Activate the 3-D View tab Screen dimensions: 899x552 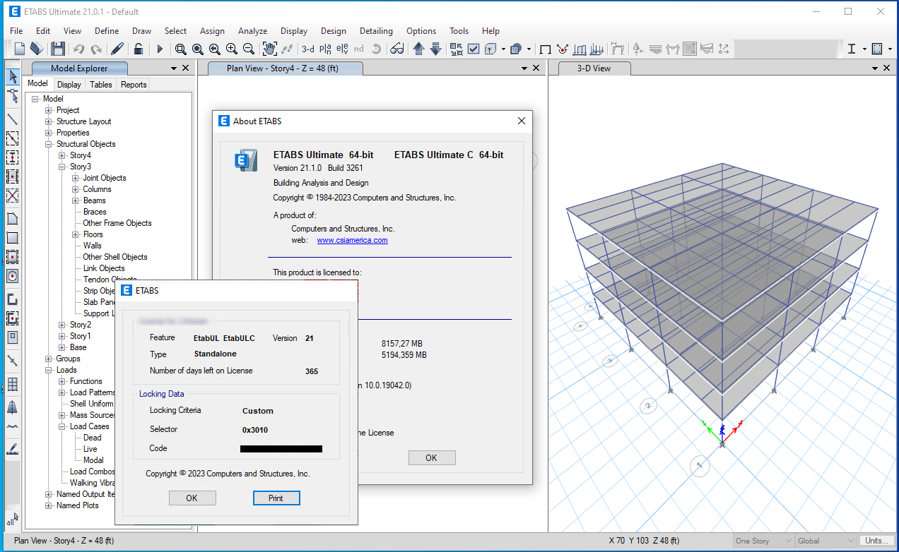pos(594,68)
